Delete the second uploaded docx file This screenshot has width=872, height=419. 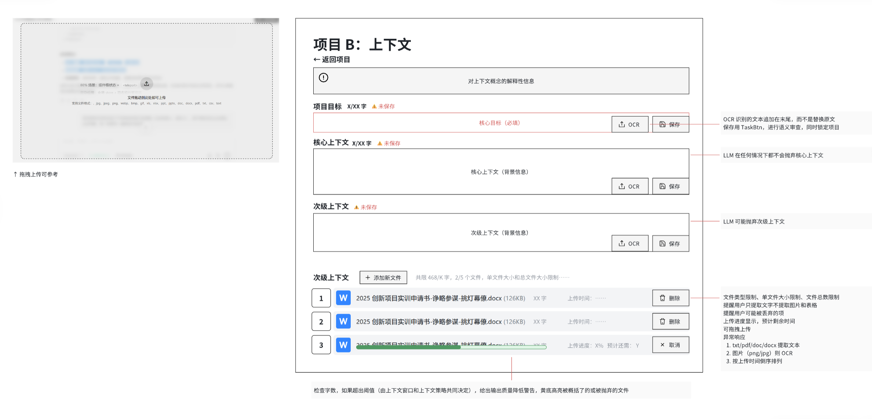click(x=670, y=321)
